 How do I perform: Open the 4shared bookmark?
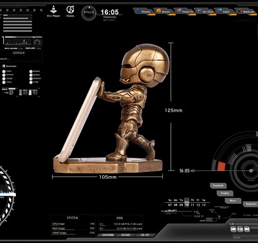pos(34,71)
